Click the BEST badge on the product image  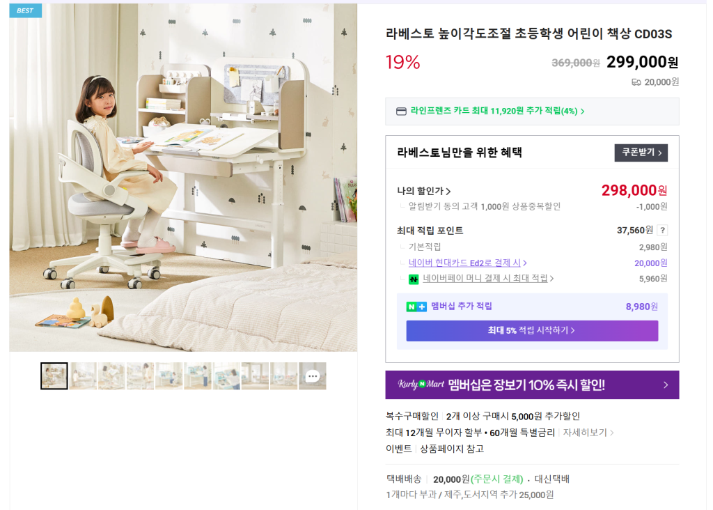click(26, 10)
